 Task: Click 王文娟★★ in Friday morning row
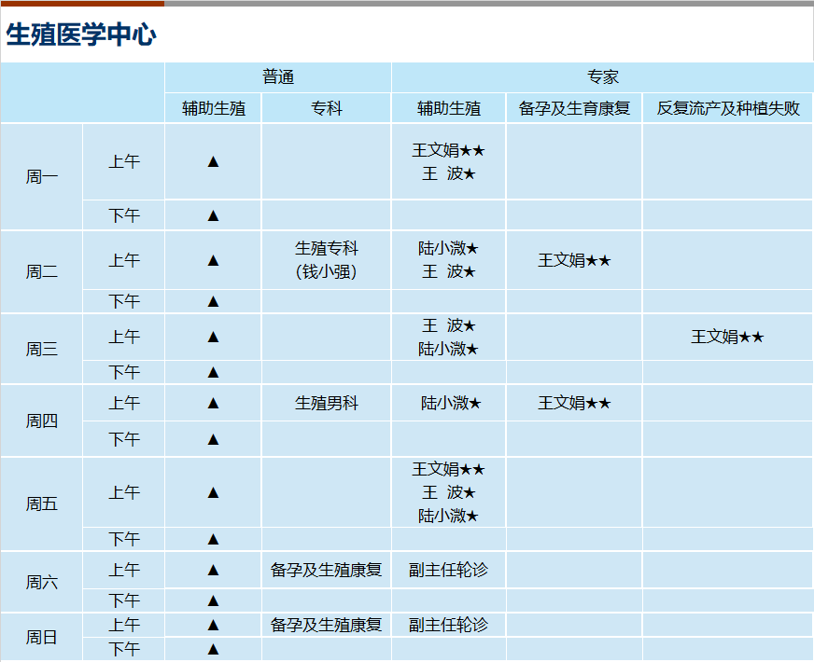tap(448, 469)
